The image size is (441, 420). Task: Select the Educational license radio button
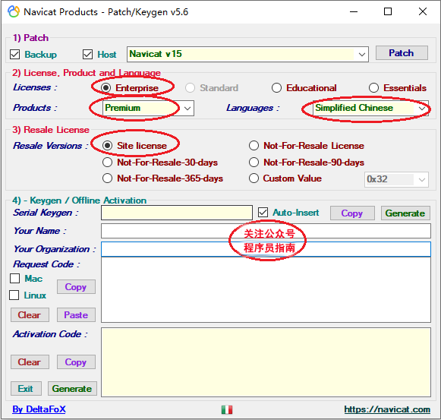coord(276,88)
